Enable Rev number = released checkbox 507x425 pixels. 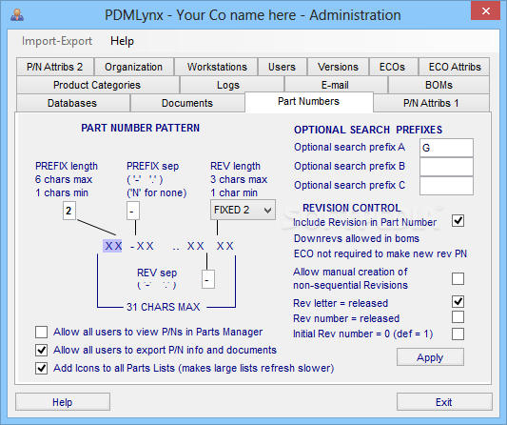point(458,317)
